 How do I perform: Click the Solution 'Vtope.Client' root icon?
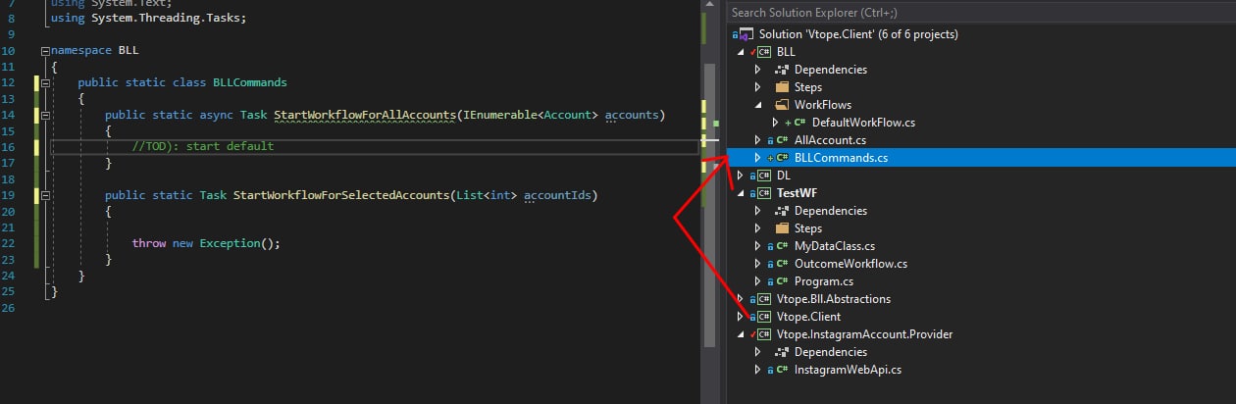point(747,34)
